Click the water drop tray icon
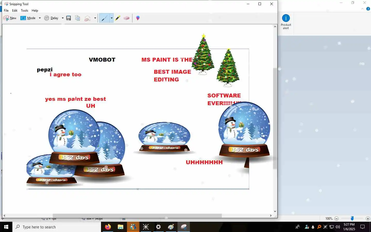 click(x=313, y=227)
